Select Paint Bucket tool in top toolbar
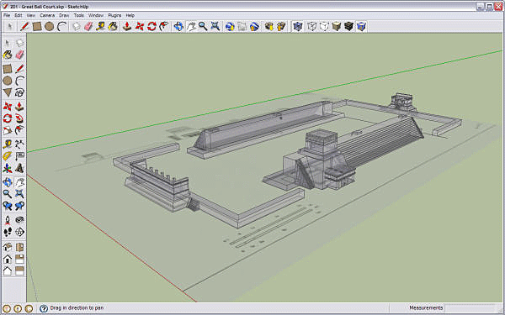Image resolution: width=505 pixels, height=315 pixels. (x=113, y=26)
